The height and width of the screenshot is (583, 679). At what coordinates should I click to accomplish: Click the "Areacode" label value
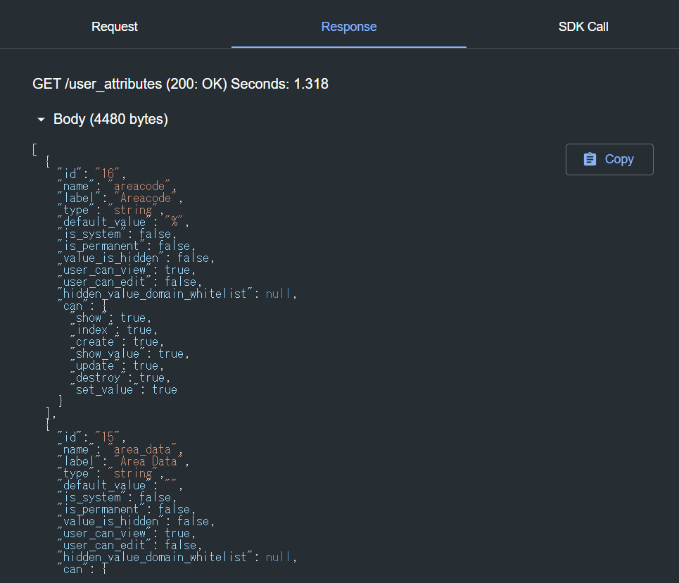coord(146,198)
